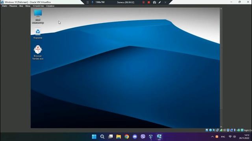Viewport: 252px width, 141px height.
Task: Switch to running VM taskbar icon
Action: coord(159,137)
